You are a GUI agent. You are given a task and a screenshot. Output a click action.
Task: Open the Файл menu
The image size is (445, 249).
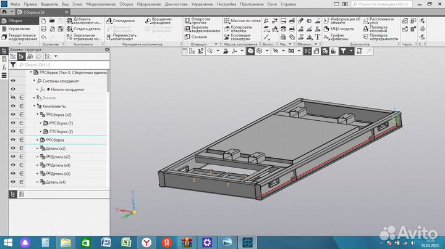15,4
